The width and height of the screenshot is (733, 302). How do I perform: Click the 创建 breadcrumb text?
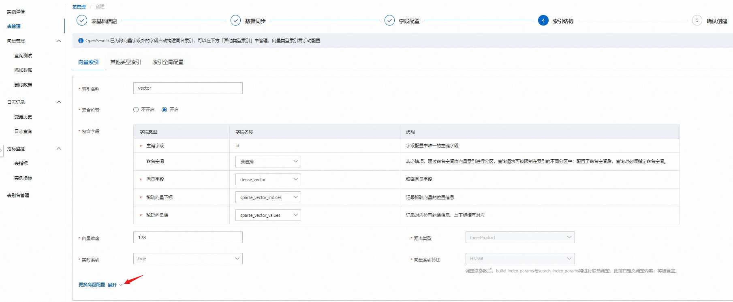100,6
